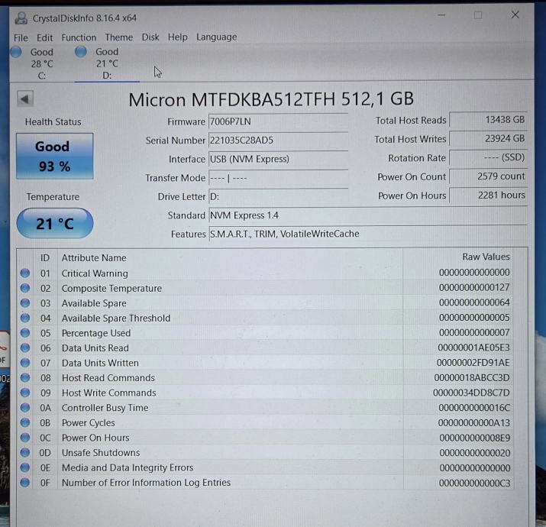Click status orb for Unsafe Shutdowns row

[x=24, y=452]
